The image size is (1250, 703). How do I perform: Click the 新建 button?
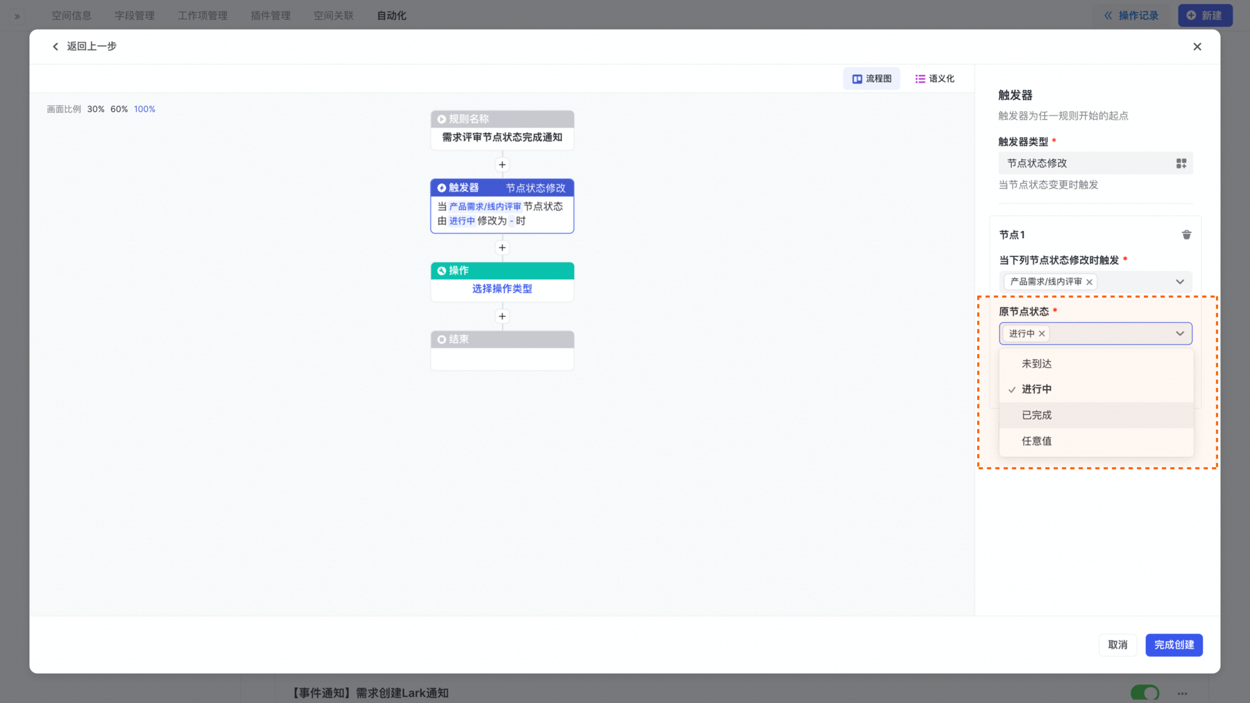[x=1205, y=16]
